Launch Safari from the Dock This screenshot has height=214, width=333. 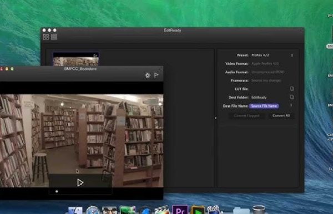point(93,210)
